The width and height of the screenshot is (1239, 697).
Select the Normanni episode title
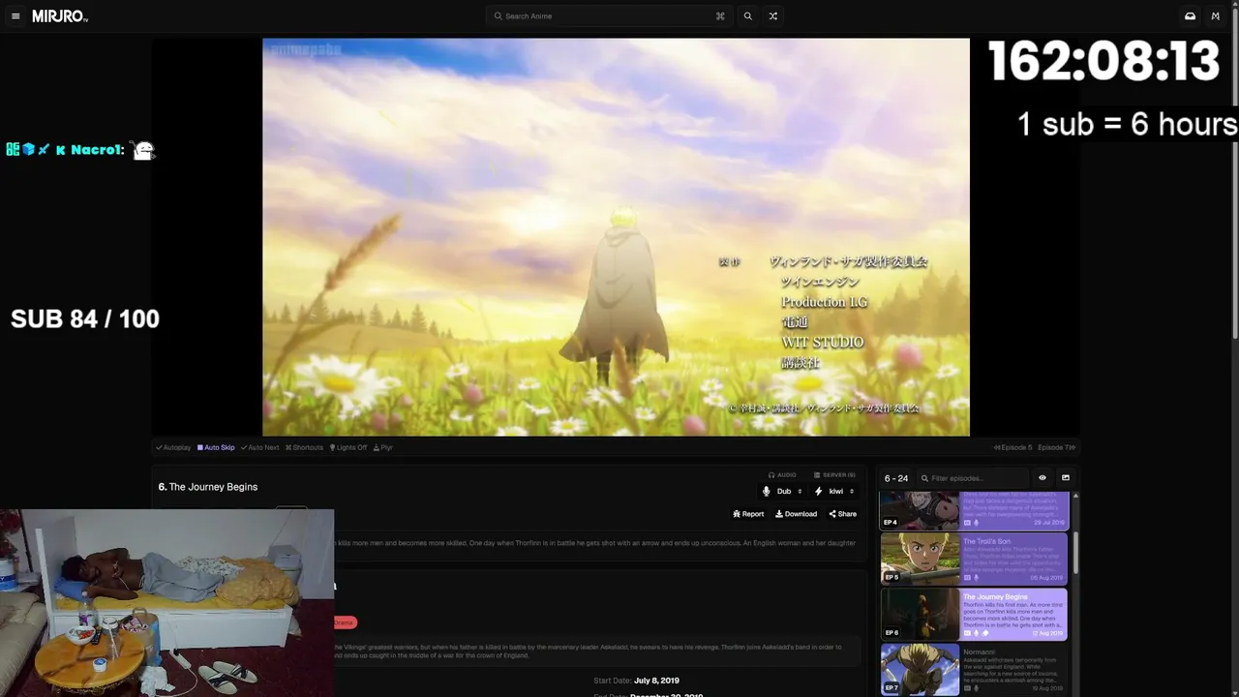tap(978, 652)
